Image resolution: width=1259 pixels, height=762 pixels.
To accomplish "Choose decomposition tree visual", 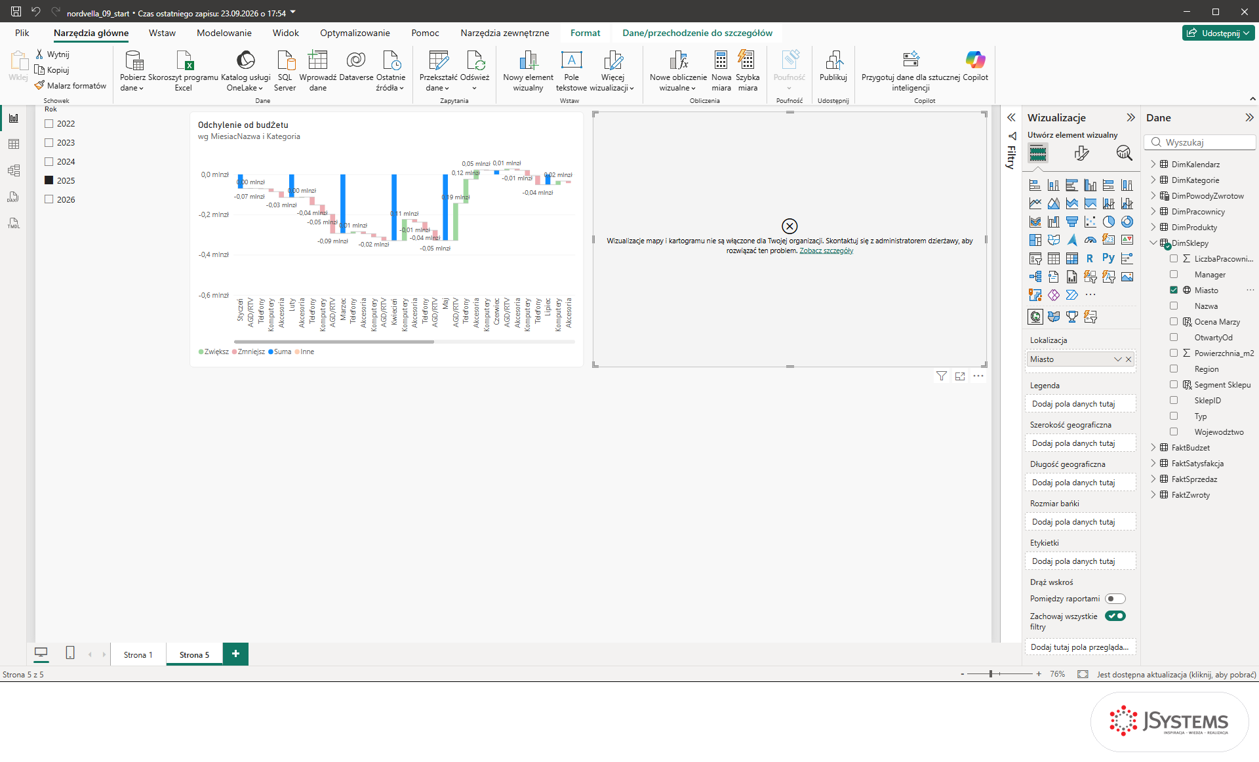I will [x=1035, y=277].
